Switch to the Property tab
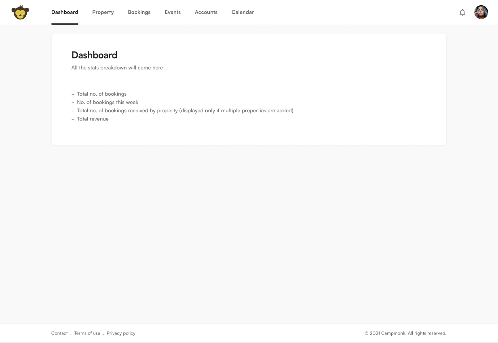This screenshot has width=498, height=343. [x=103, y=12]
